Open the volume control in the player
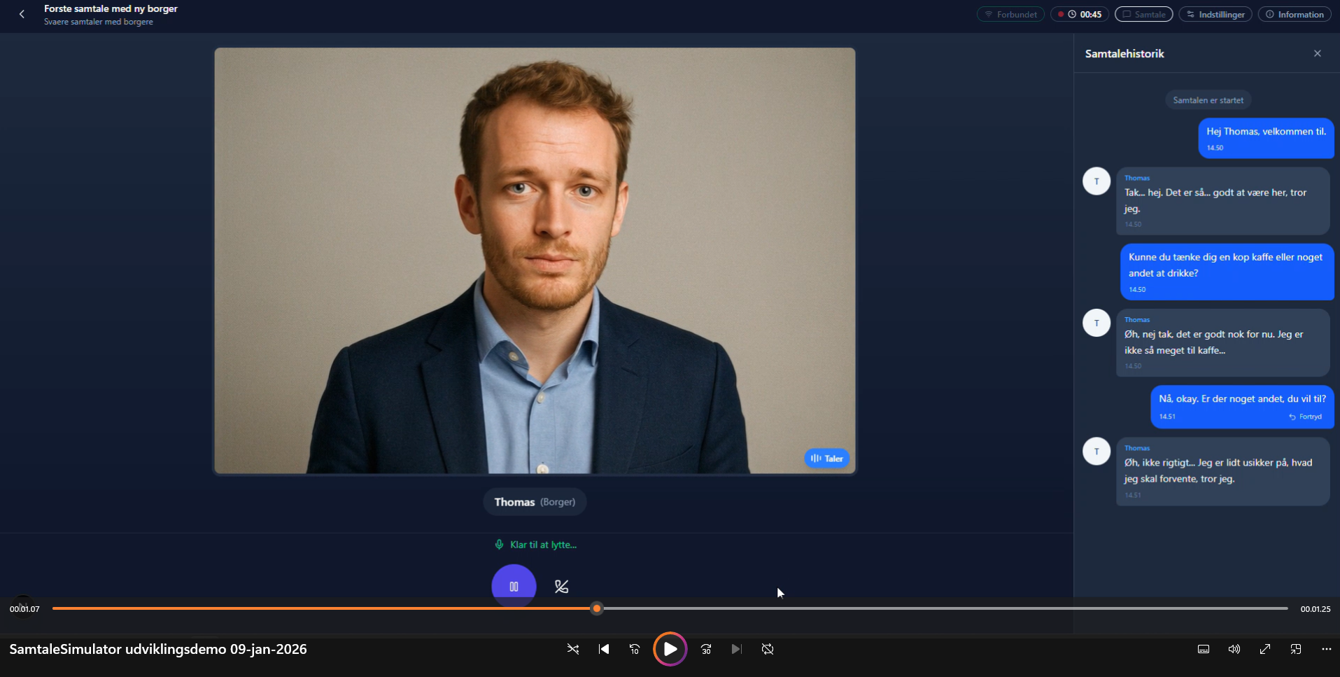This screenshot has width=1340, height=677. point(1234,649)
